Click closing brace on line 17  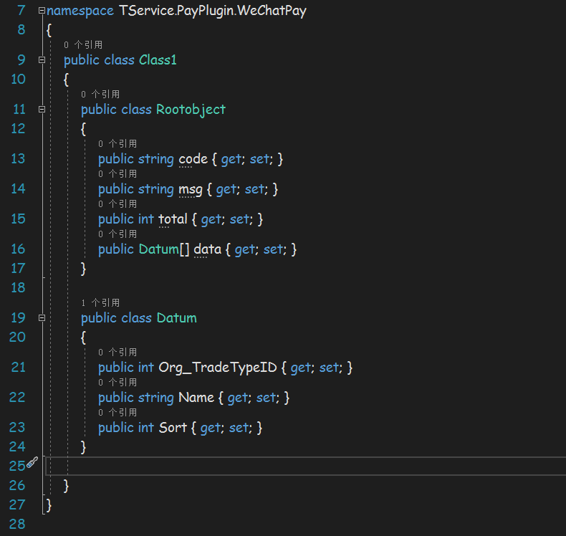pos(83,269)
